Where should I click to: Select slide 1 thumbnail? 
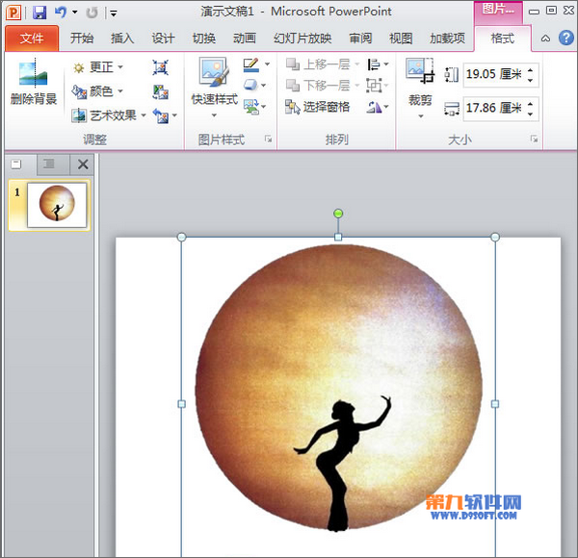[x=57, y=205]
